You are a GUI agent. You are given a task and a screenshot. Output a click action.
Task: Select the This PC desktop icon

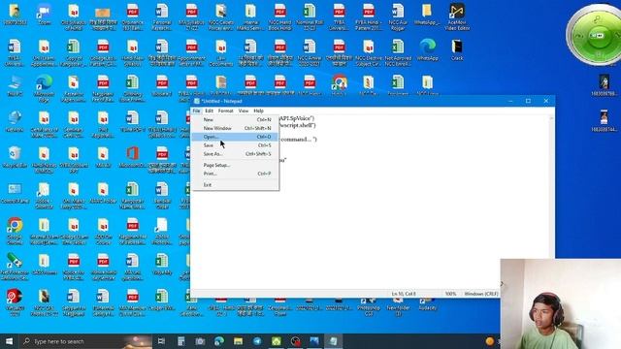tap(15, 86)
